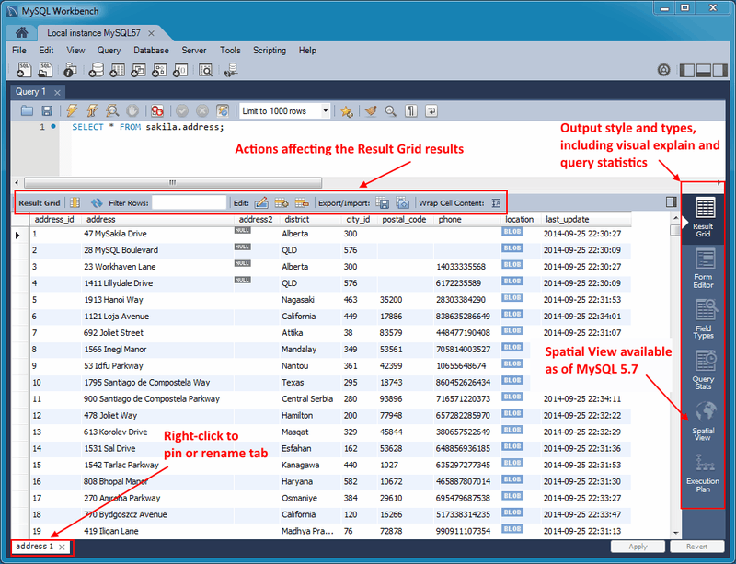Execute query with the lightning bolt icon
Screen dimensions: 736x564
tap(72, 110)
